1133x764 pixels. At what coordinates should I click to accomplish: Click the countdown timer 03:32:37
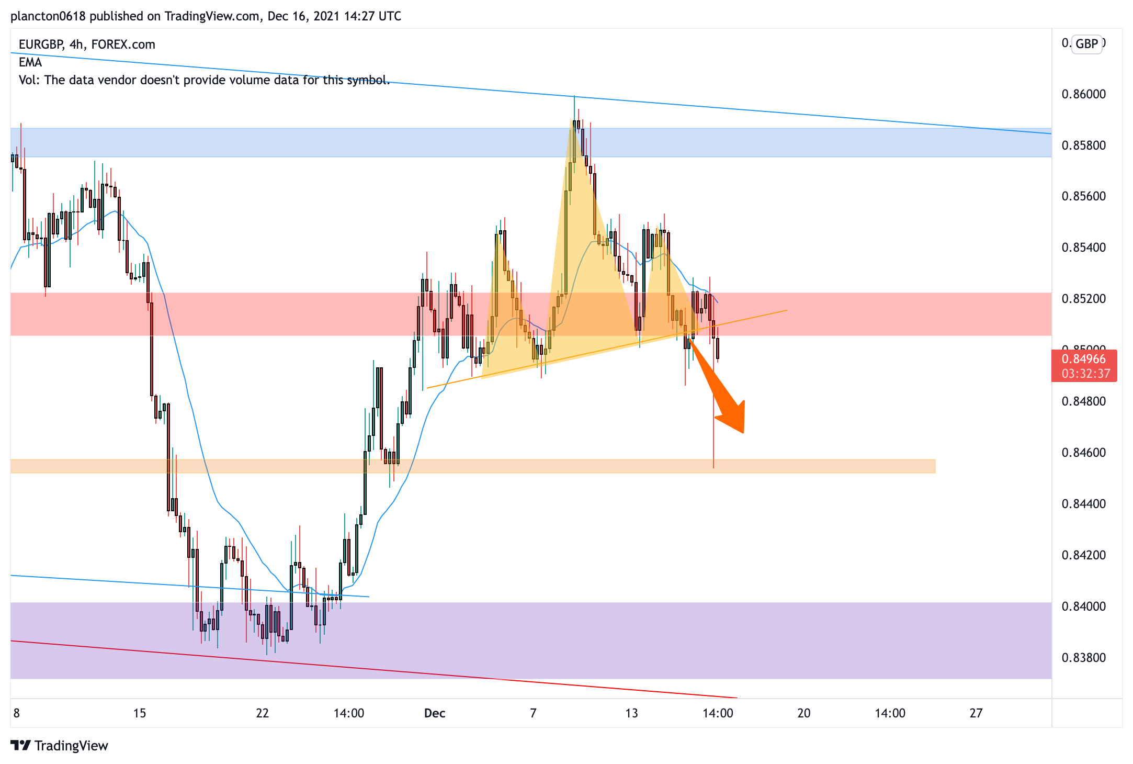pos(1086,374)
